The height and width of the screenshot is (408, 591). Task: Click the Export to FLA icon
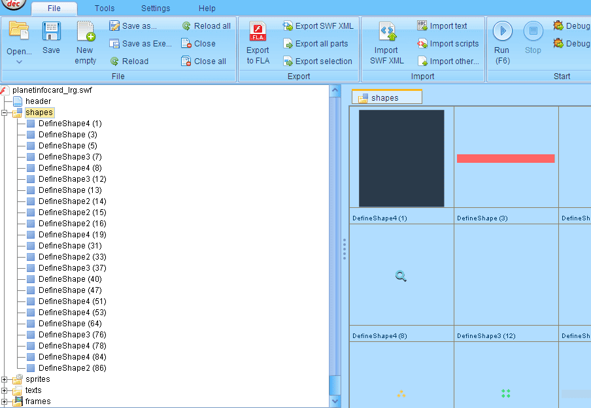coord(258,31)
